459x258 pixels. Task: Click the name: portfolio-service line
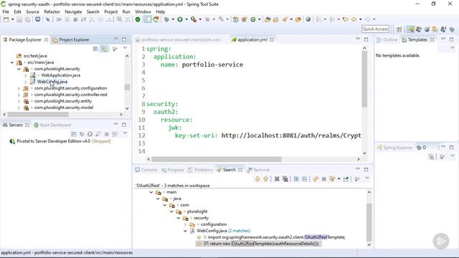(x=202, y=64)
